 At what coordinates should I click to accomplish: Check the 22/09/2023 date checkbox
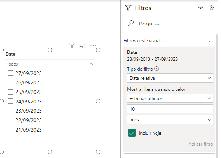[x=10, y=120]
